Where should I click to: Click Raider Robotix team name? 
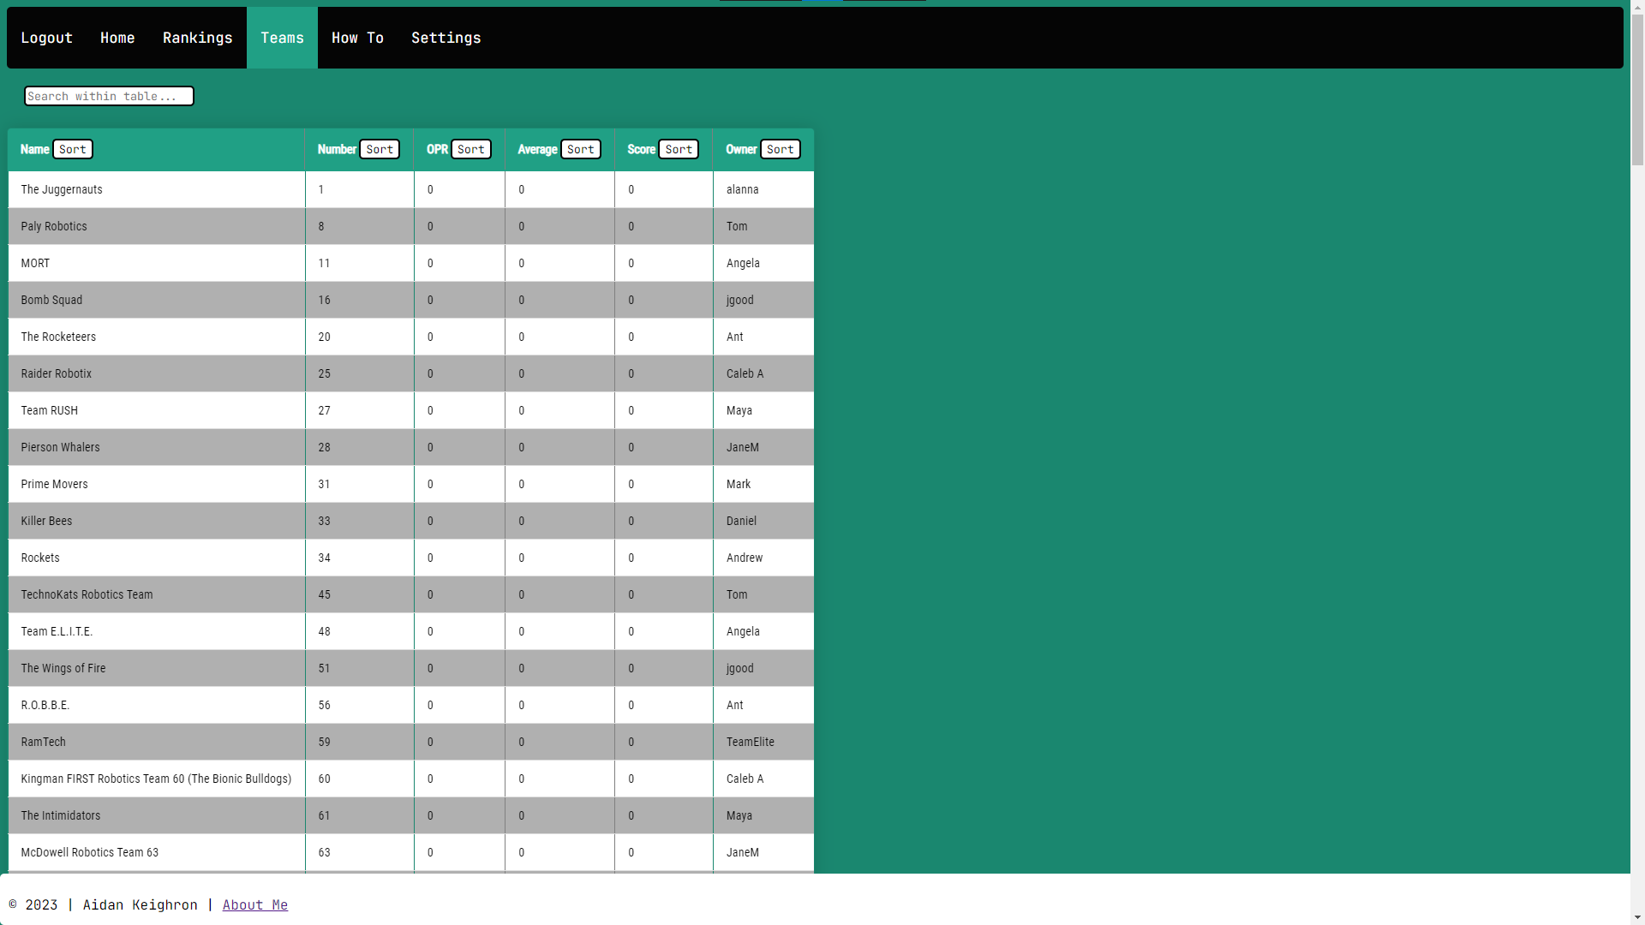[56, 373]
